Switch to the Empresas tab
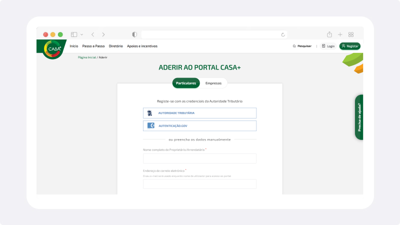Viewport: 400px width, 225px height. point(213,83)
